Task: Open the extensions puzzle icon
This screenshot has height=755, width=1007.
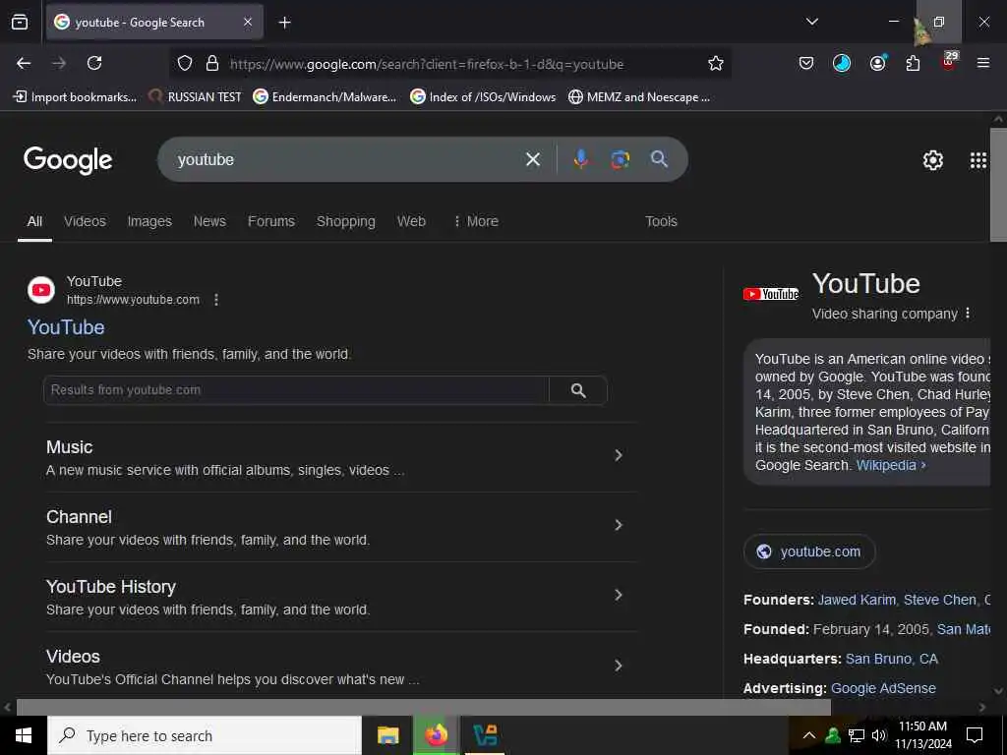Action: click(x=913, y=63)
